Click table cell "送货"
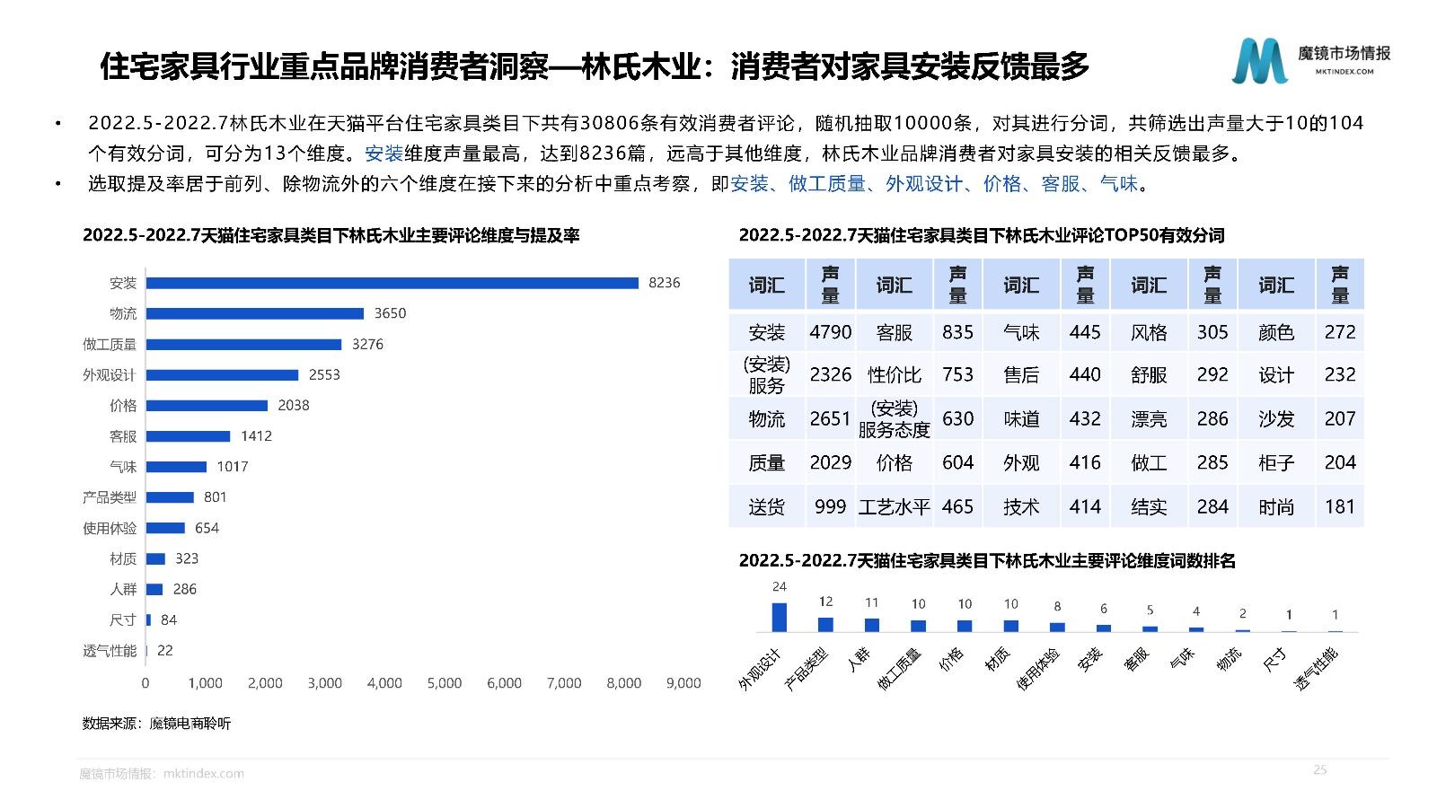 (767, 506)
